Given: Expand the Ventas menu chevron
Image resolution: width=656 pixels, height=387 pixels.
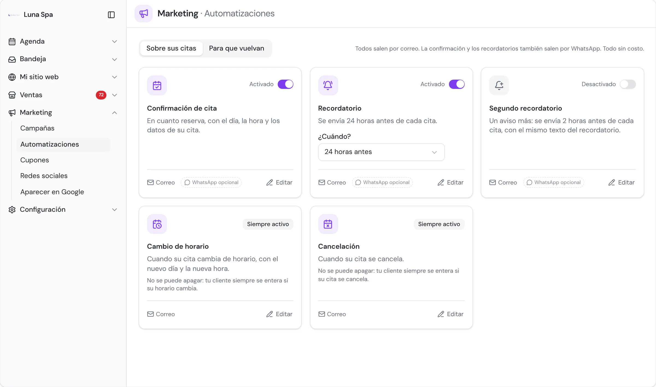Looking at the screenshot, I should (115, 95).
